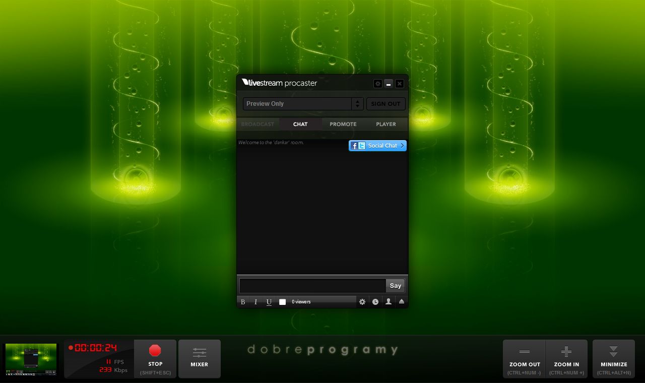Click the Sign Out button
Screen dimensions: 645x383
385,104
